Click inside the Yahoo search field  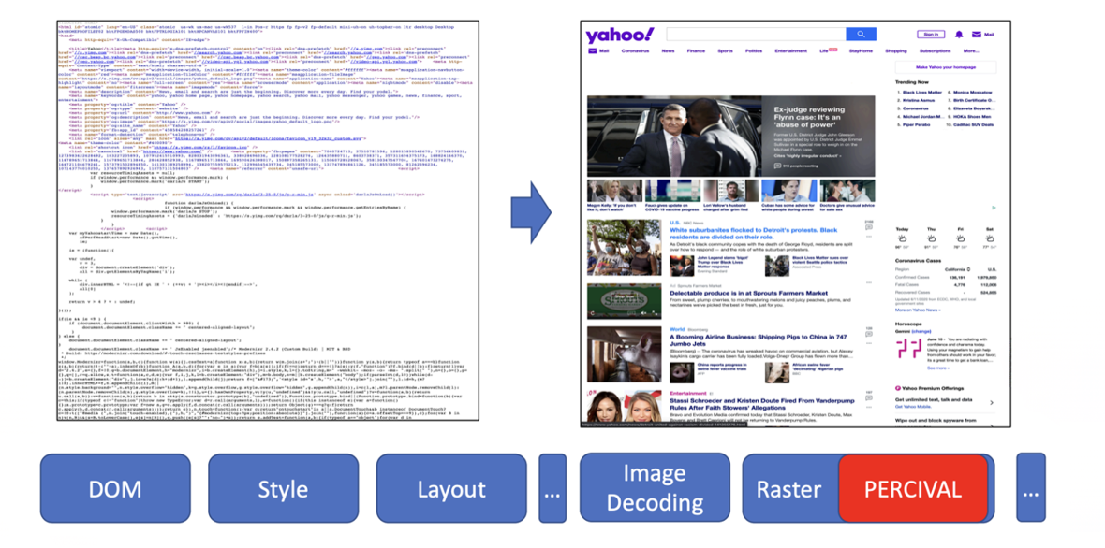pyautogui.click(x=756, y=35)
